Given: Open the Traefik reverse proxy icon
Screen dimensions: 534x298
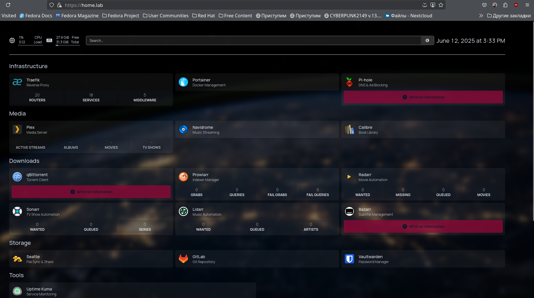Looking at the screenshot, I should point(17,82).
